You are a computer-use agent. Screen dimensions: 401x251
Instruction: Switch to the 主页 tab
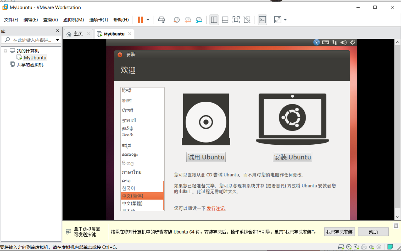point(78,34)
